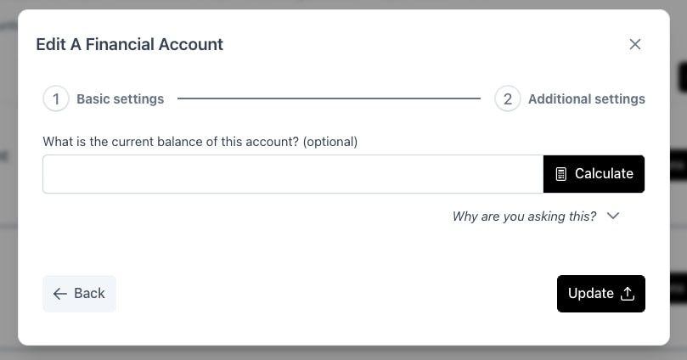Expand the chevron beside "Why are you asking this?"

[613, 216]
